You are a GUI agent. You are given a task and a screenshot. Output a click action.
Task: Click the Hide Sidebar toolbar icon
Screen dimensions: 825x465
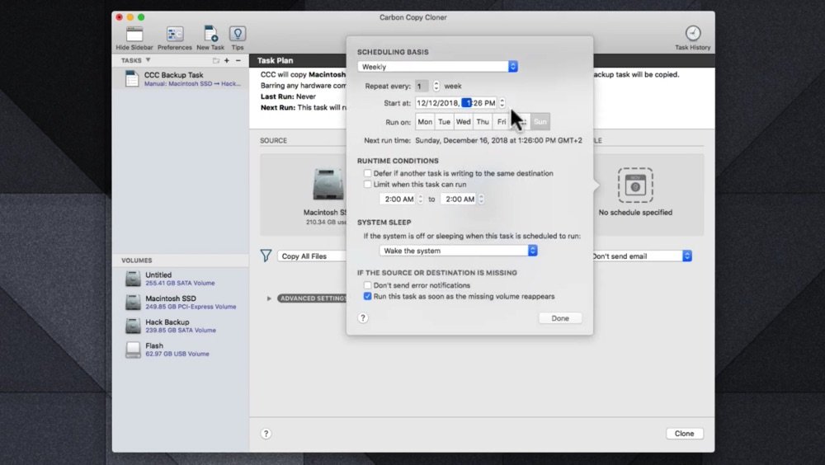(134, 35)
